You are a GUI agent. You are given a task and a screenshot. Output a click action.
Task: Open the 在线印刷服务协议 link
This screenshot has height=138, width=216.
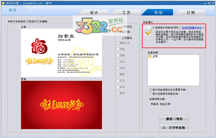point(192,28)
